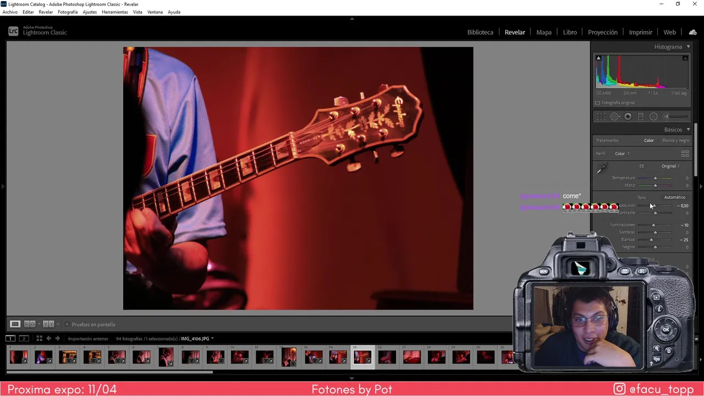The height and width of the screenshot is (396, 704).
Task: Open the profile browser grid icon
Action: (x=685, y=153)
